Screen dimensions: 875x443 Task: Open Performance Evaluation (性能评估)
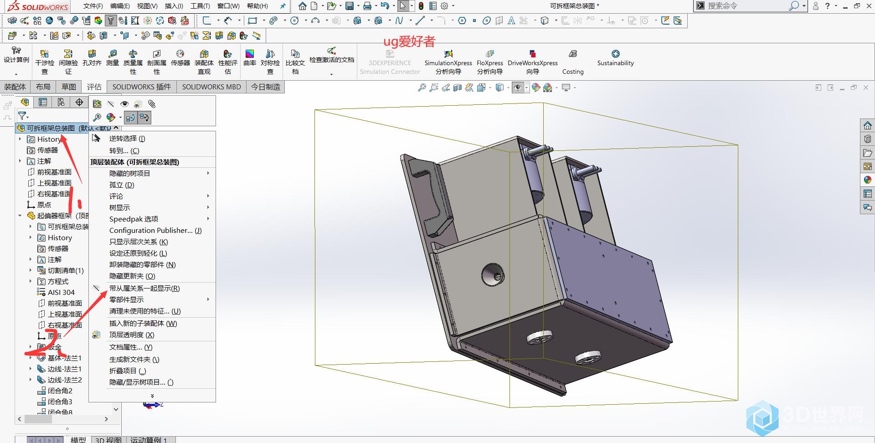pos(228,62)
